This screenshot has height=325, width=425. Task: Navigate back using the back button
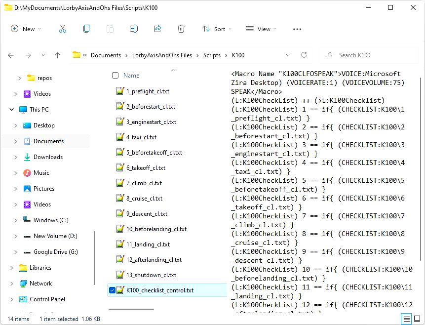11,55
